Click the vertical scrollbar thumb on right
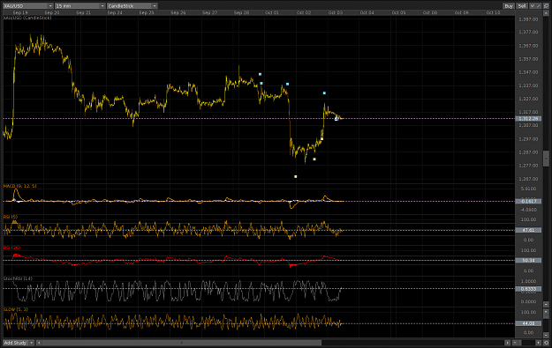Image resolution: width=552 pixels, height=348 pixels. click(546, 158)
